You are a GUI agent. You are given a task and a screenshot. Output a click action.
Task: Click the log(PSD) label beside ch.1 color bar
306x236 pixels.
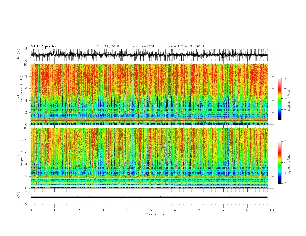[289, 101]
